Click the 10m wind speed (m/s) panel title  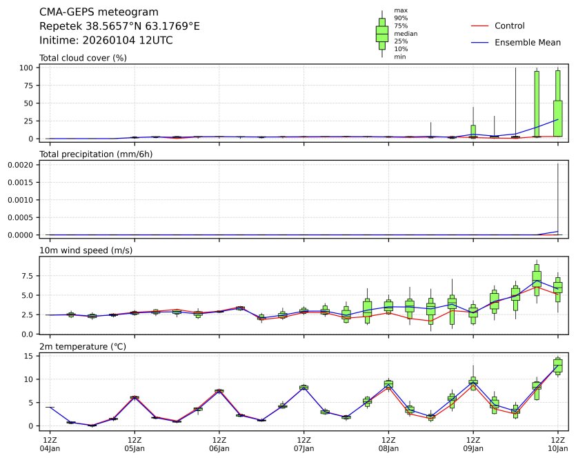(86, 250)
